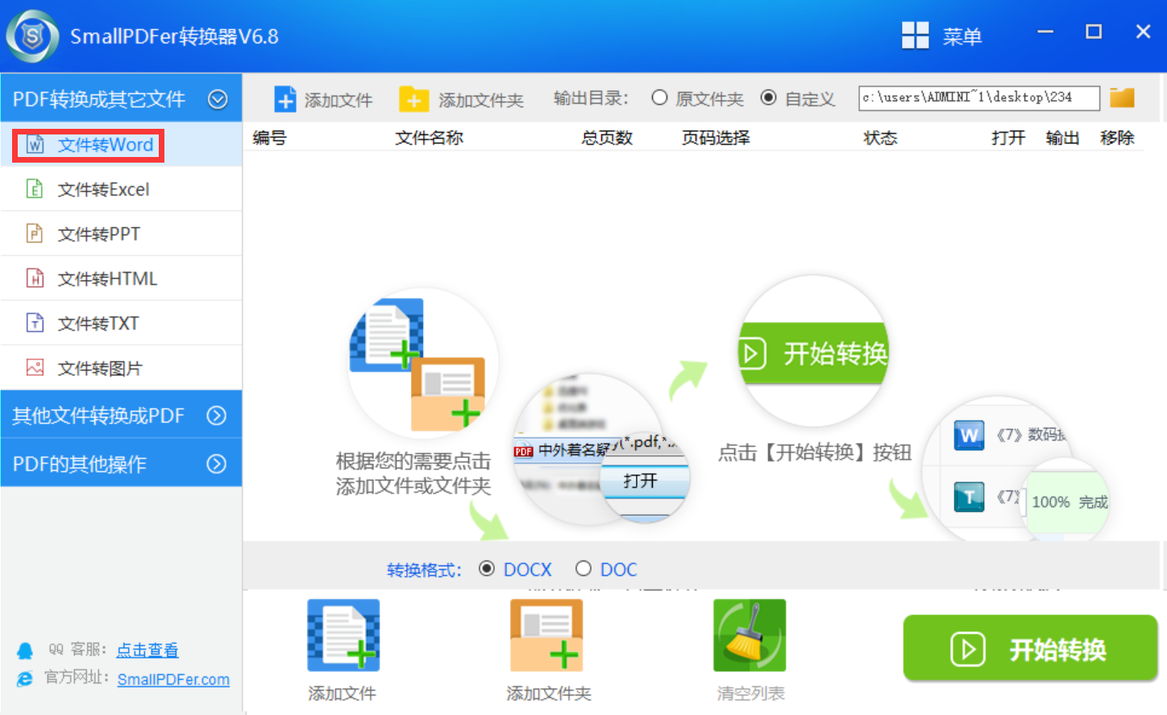
Task: Expand the PDF的其他操作 section
Action: (x=216, y=464)
